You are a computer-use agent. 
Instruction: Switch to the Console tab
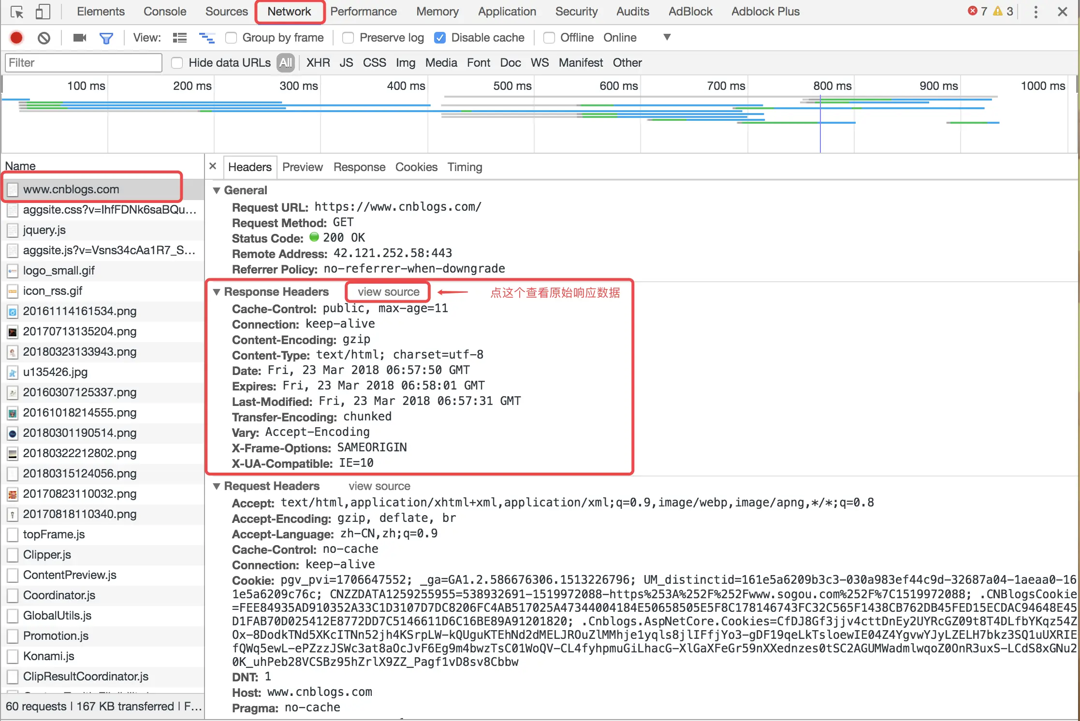(164, 12)
